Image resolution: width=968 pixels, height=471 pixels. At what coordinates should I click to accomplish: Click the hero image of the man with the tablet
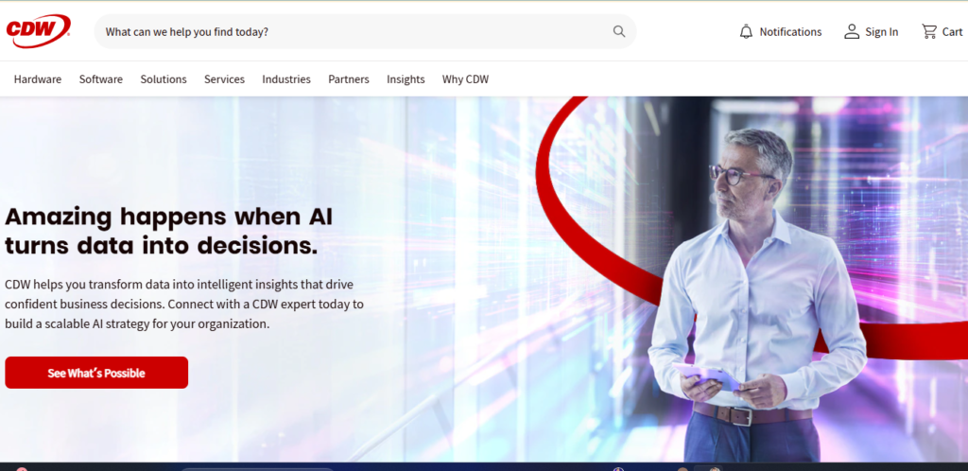(x=756, y=296)
